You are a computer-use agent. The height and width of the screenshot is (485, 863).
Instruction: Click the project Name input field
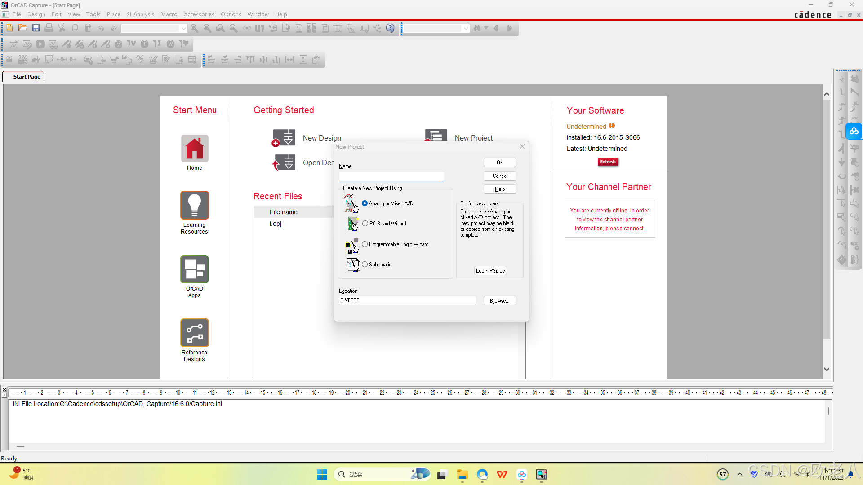coord(391,176)
